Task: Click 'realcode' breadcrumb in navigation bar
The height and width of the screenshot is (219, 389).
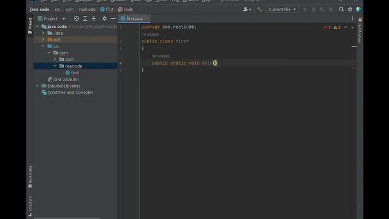Action: (87, 10)
